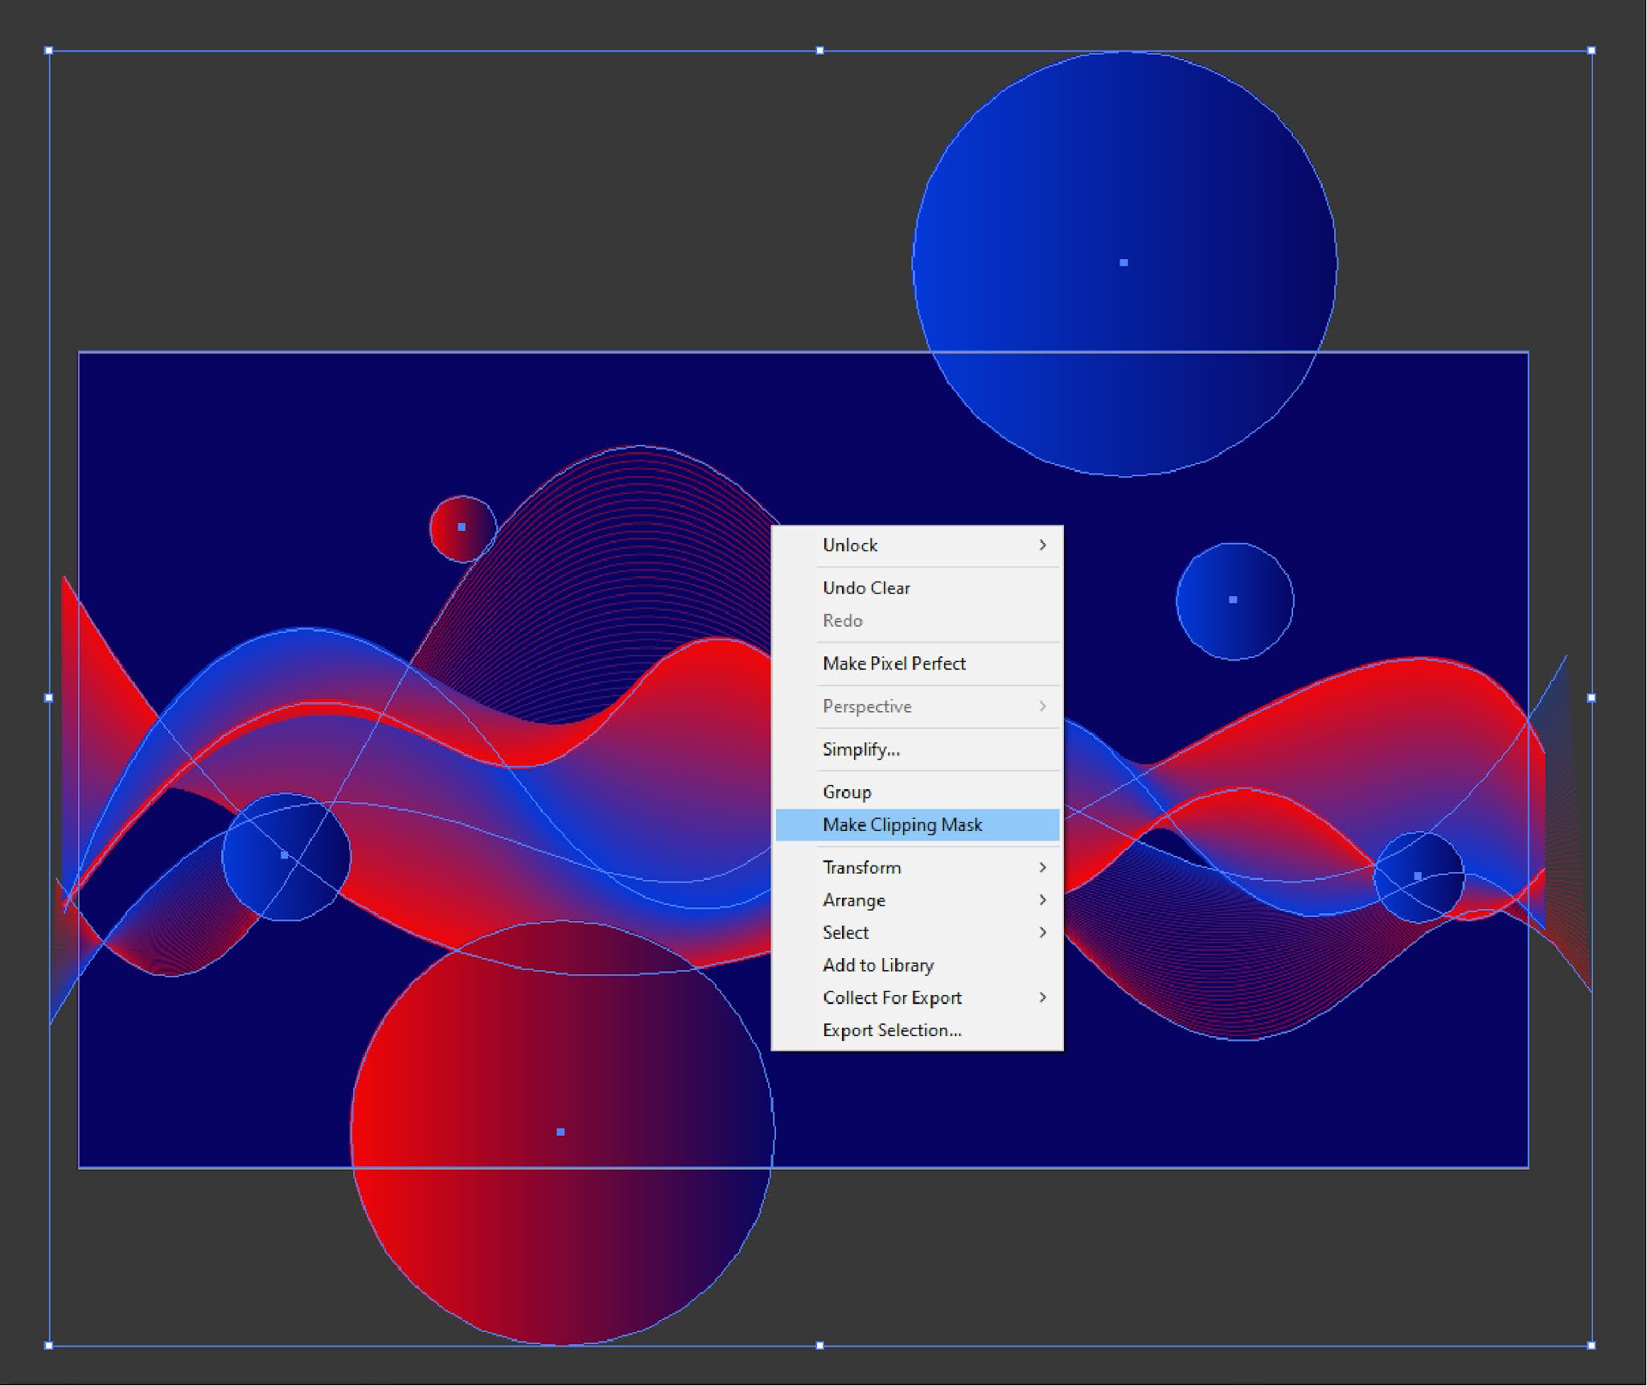
Task: Open the Collect For Export submenu
Action: click(x=1043, y=997)
